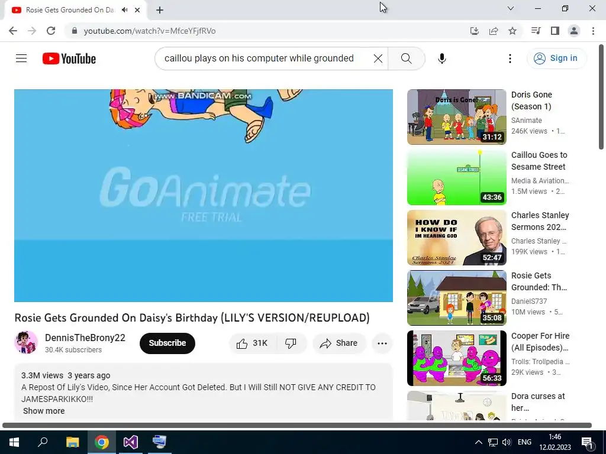The height and width of the screenshot is (454, 606).
Task: Click the video player area
Action: tap(204, 196)
